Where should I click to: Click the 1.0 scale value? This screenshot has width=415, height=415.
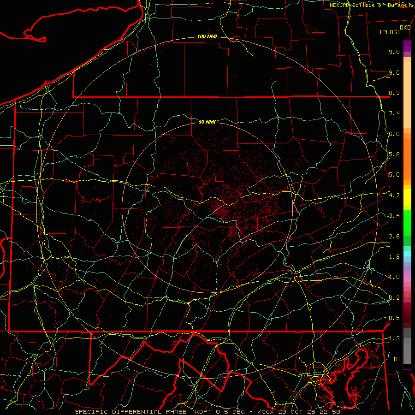click(x=394, y=277)
